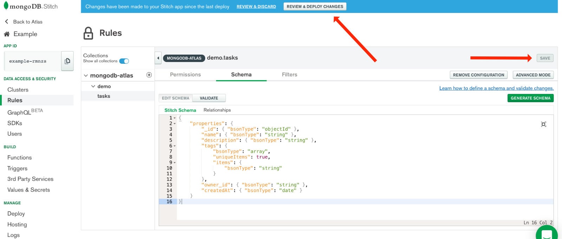The width and height of the screenshot is (562, 239).
Task: Open Values & Secrets in the sidebar
Action: (28, 190)
